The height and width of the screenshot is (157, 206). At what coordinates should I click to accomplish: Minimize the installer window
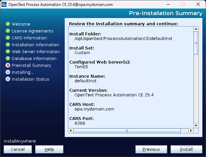coord(168,5)
